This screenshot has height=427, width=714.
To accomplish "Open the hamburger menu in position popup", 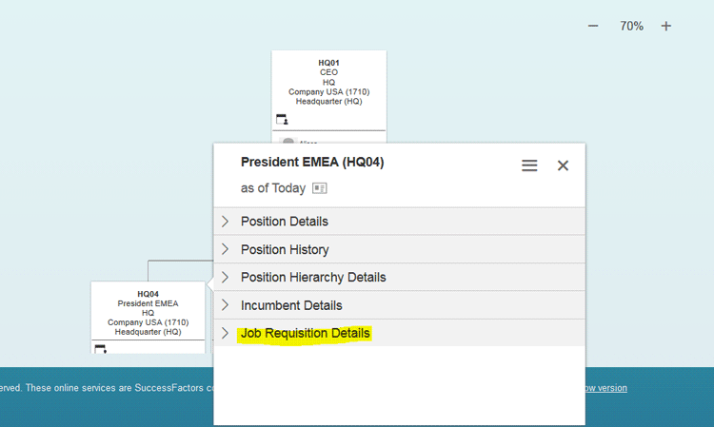I will click(x=529, y=165).
